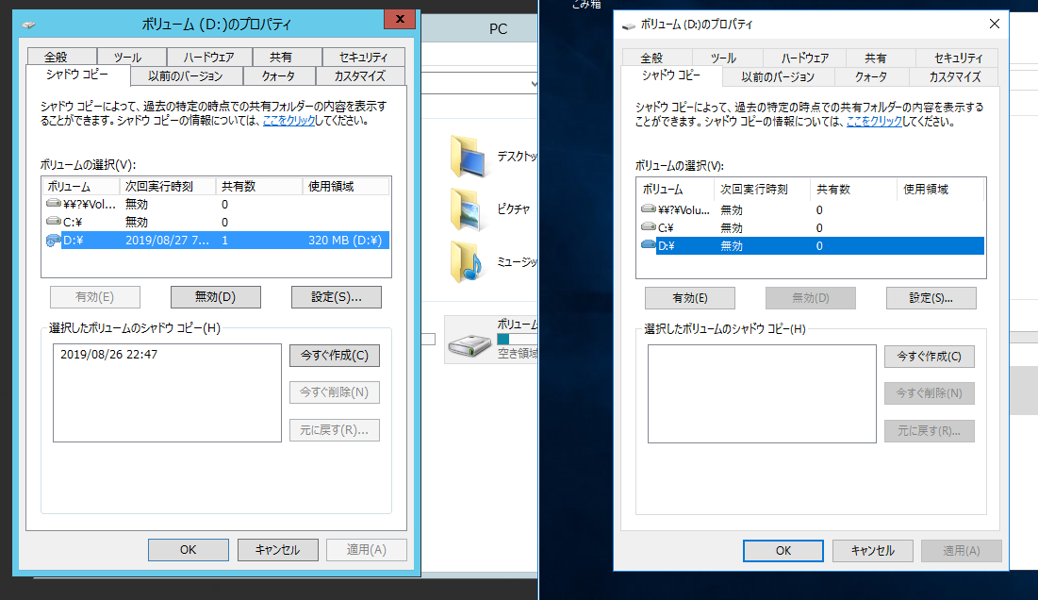Select the ボリューム drive icon in PC window
Image resolution: width=1038 pixels, height=600 pixels.
coord(470,344)
